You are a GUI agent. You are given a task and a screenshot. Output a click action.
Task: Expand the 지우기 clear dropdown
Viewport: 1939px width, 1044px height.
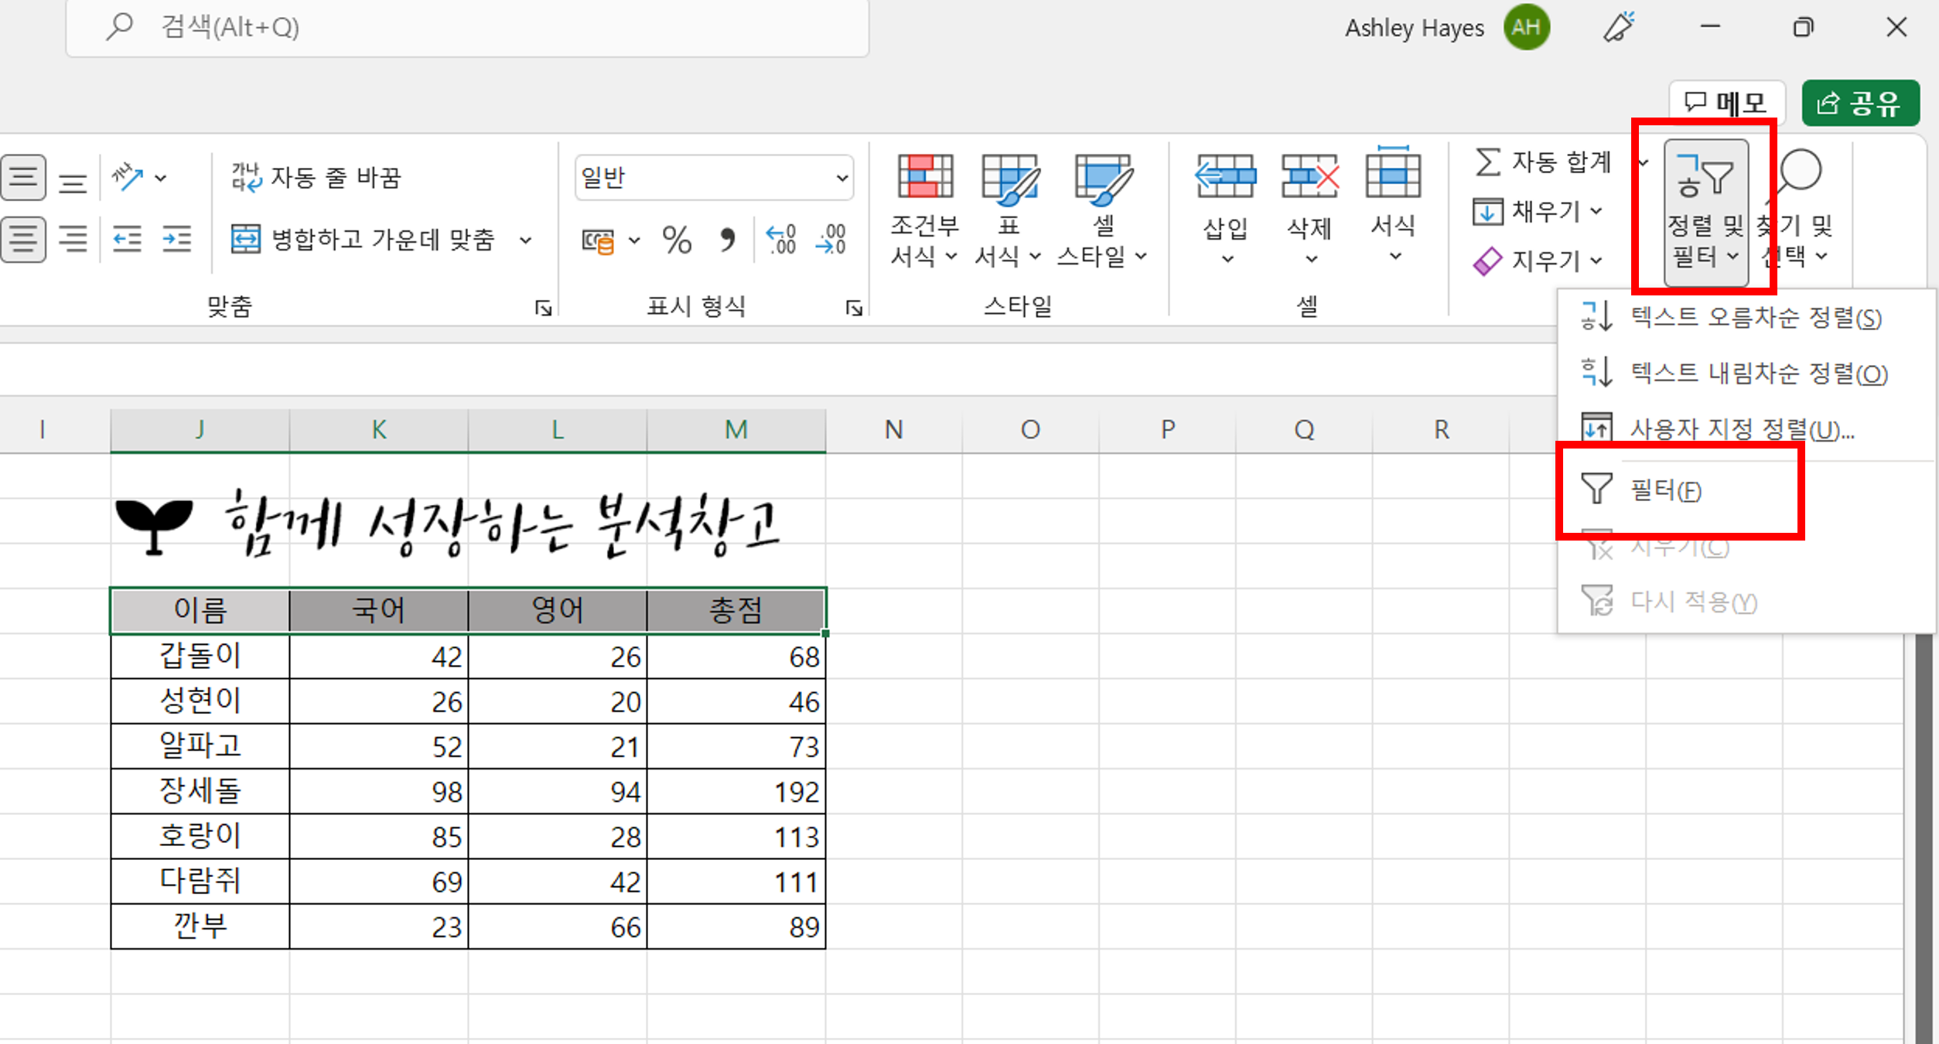(1596, 261)
